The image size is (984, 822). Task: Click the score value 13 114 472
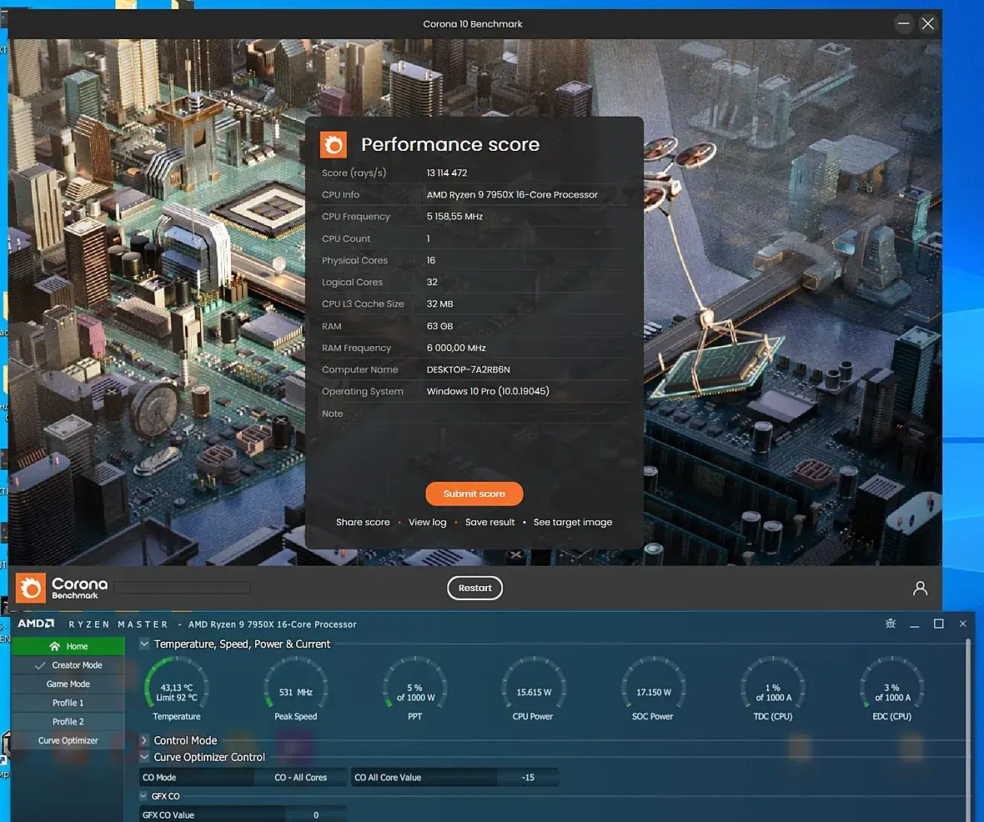point(447,173)
